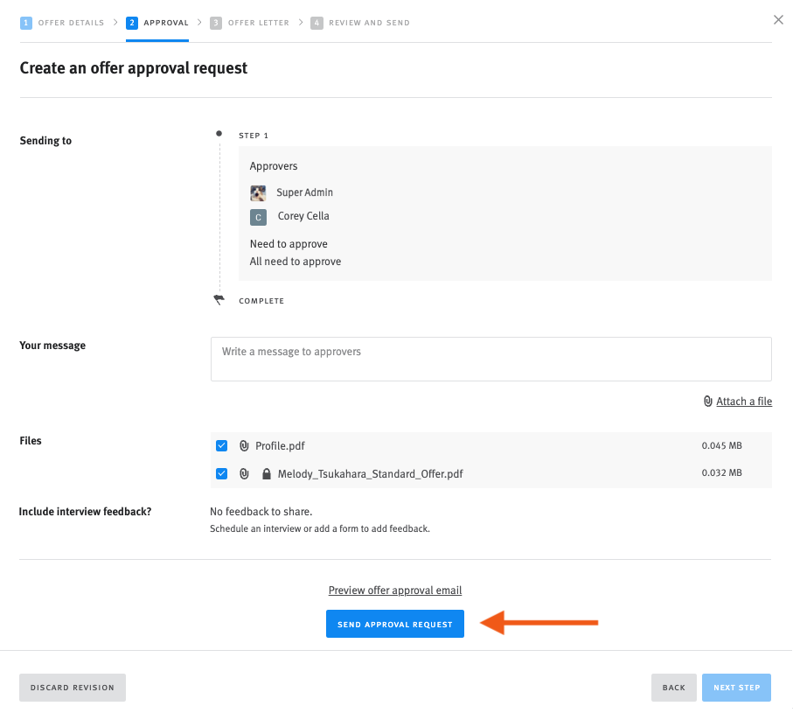Click the paperclip icon beside the Melody offer file
Image resolution: width=793 pixels, height=727 pixels.
pos(243,473)
